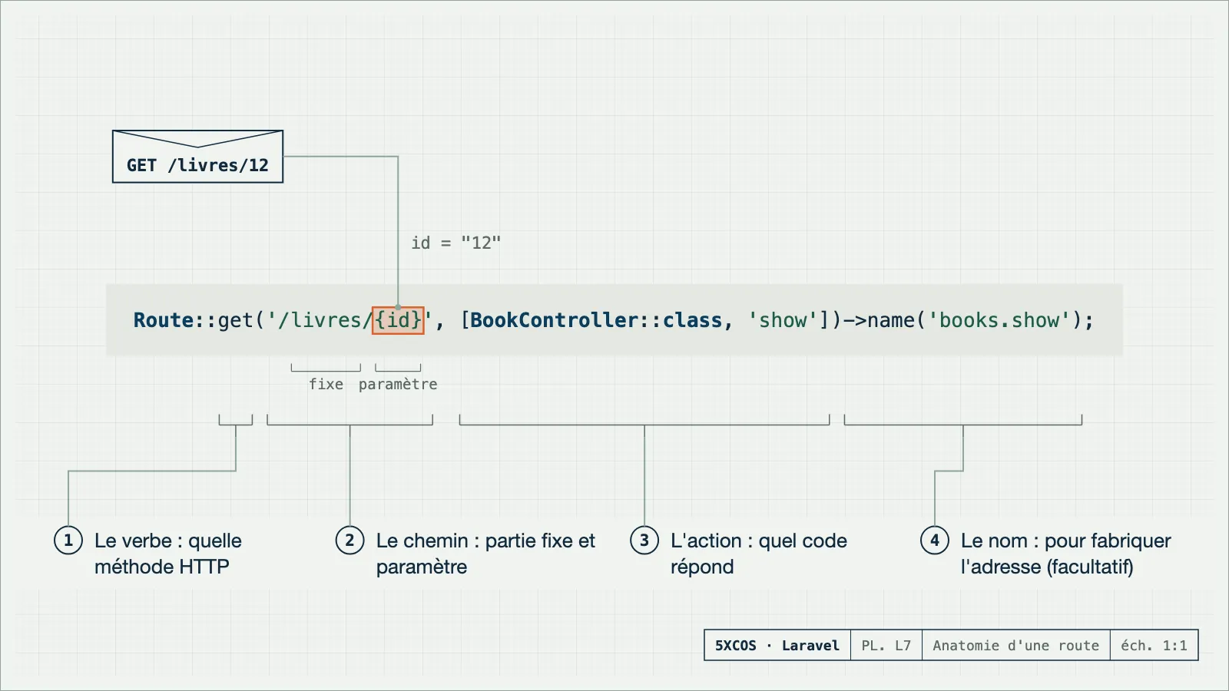This screenshot has width=1229, height=691.
Task: Click "name" after the arrow operator in the code
Action: pyautogui.click(x=891, y=320)
